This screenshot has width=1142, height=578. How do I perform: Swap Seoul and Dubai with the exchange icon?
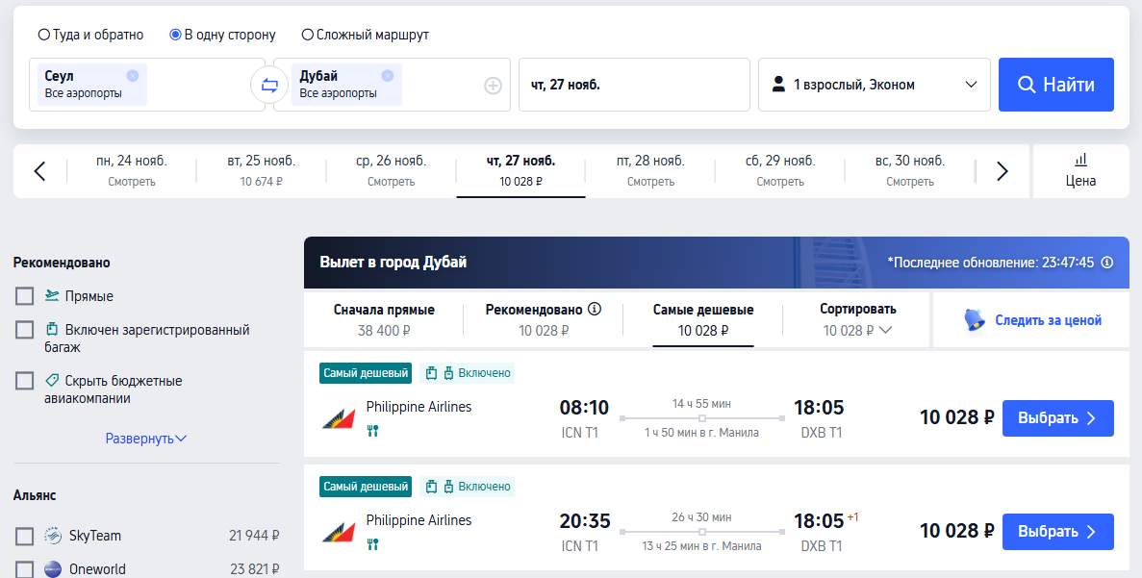[269, 86]
